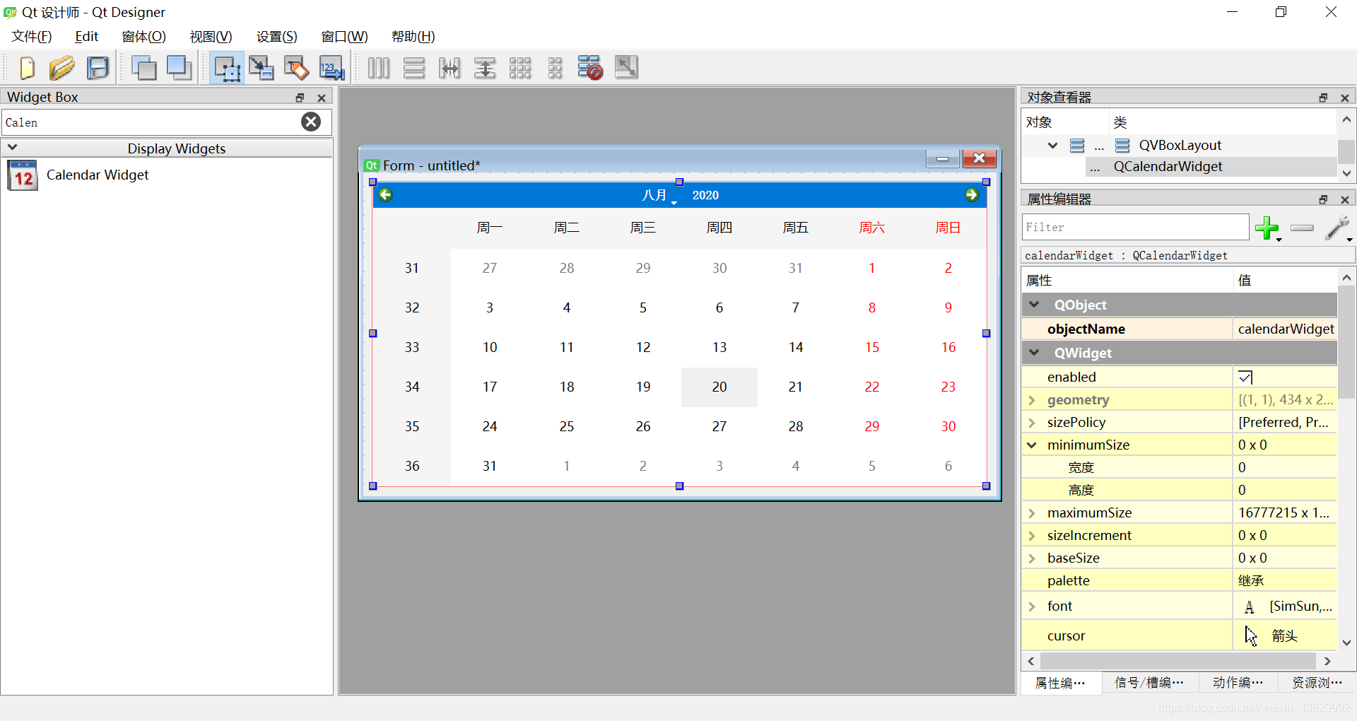The height and width of the screenshot is (721, 1357).
Task: Select date 20 in the calendar
Action: 719,387
